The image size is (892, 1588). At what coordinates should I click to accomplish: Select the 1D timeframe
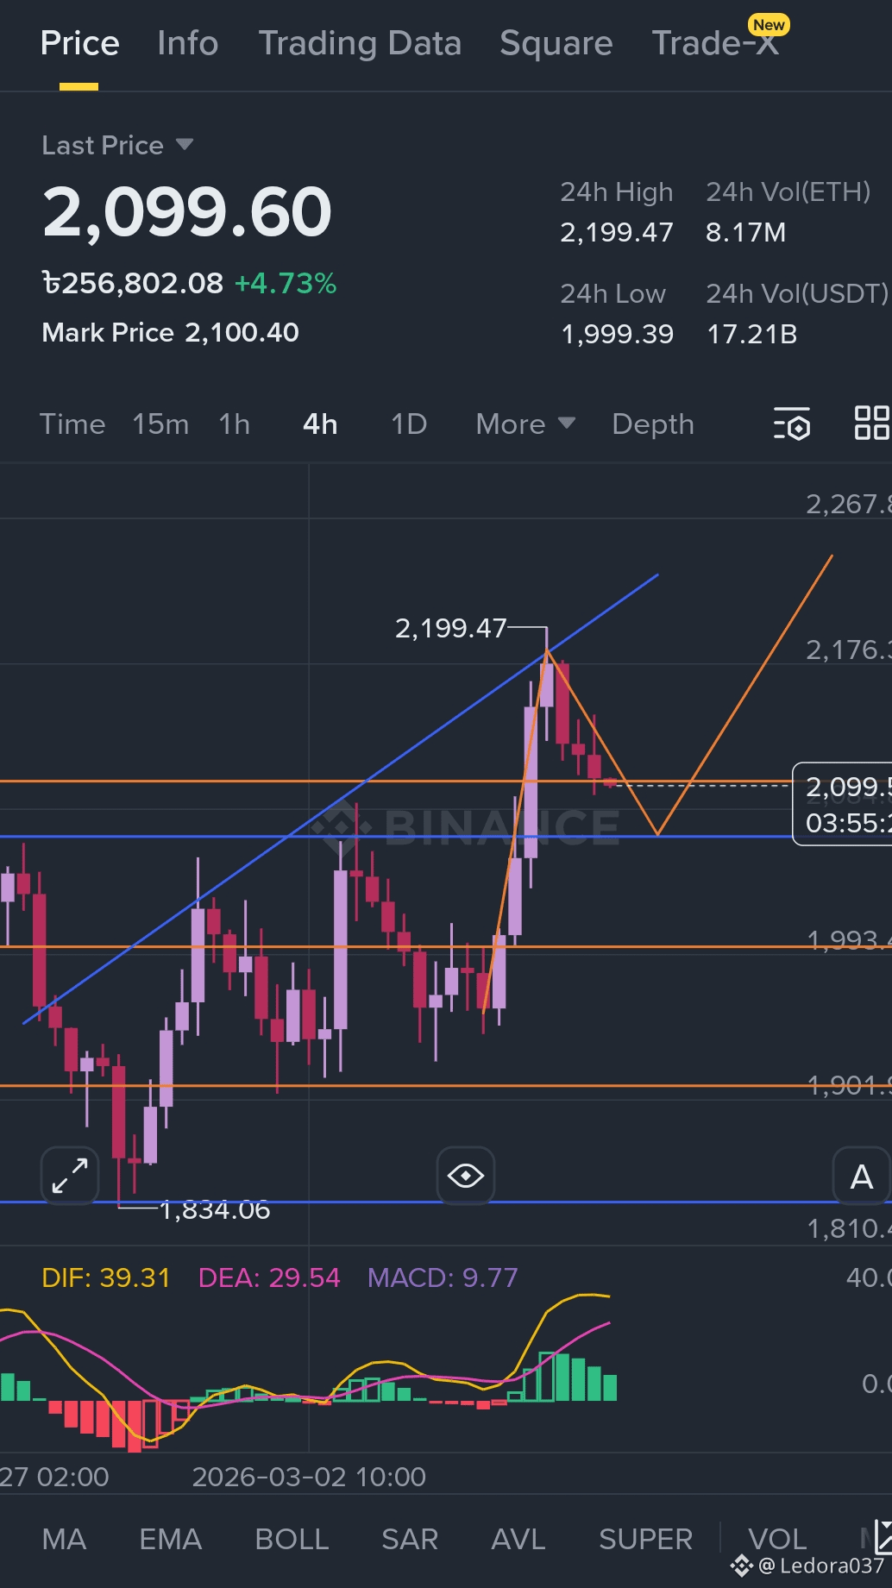click(x=409, y=424)
